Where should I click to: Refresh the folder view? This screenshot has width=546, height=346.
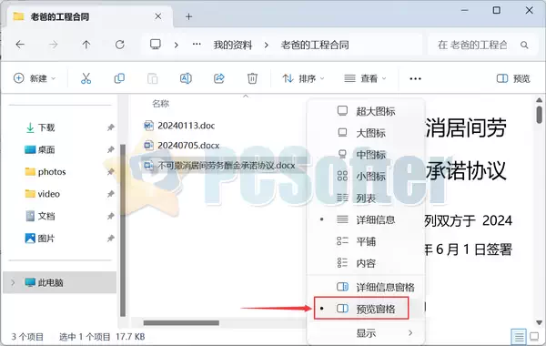click(120, 45)
